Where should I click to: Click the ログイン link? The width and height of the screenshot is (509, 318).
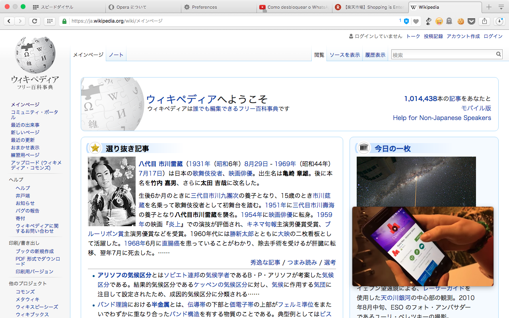[x=493, y=36]
